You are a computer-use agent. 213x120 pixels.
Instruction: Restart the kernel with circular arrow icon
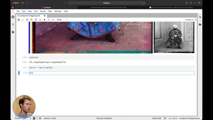click(49, 20)
